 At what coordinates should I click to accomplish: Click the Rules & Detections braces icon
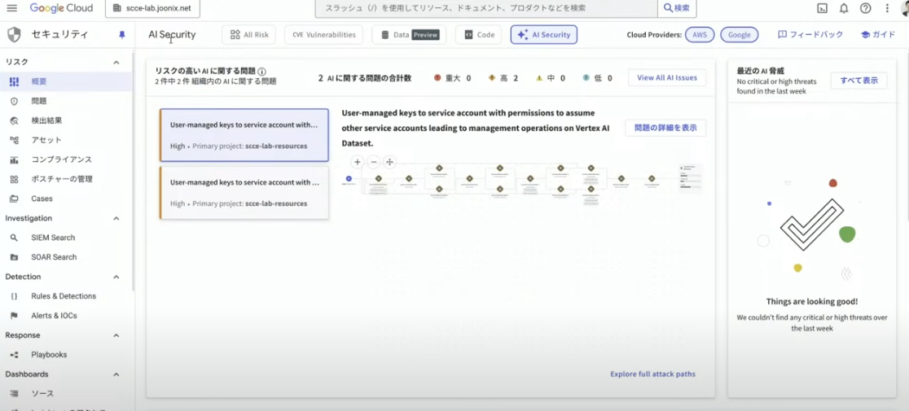(x=14, y=296)
